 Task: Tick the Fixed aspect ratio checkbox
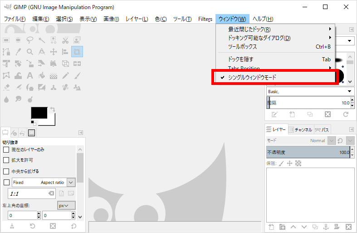[7, 183]
